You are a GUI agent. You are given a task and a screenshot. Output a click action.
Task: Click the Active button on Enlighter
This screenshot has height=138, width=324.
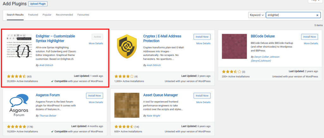click(x=97, y=37)
